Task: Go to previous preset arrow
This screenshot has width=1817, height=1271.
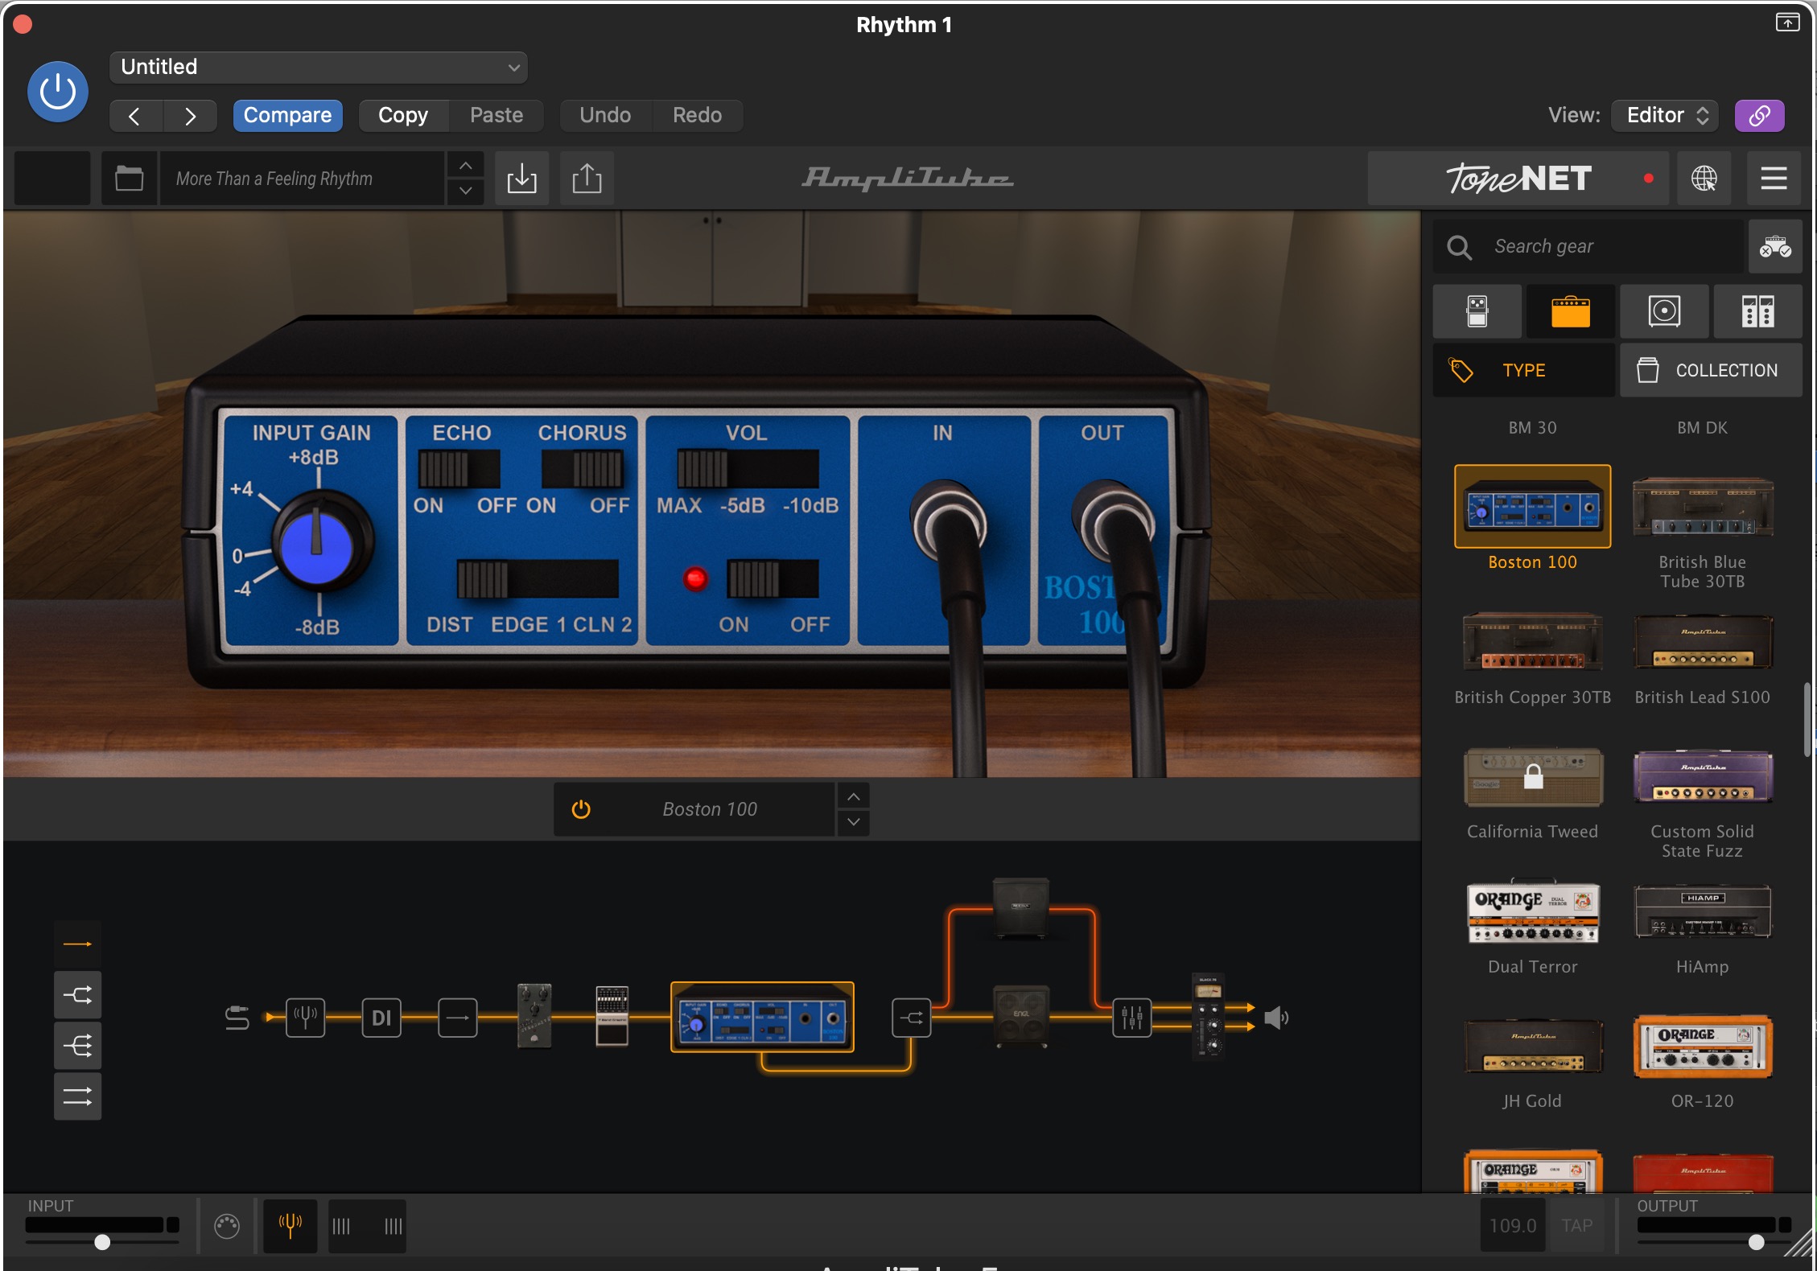Action: click(x=135, y=116)
